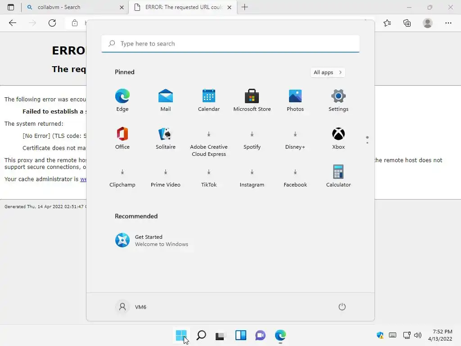
Task: Open Microsoft Store
Action: [252, 100]
